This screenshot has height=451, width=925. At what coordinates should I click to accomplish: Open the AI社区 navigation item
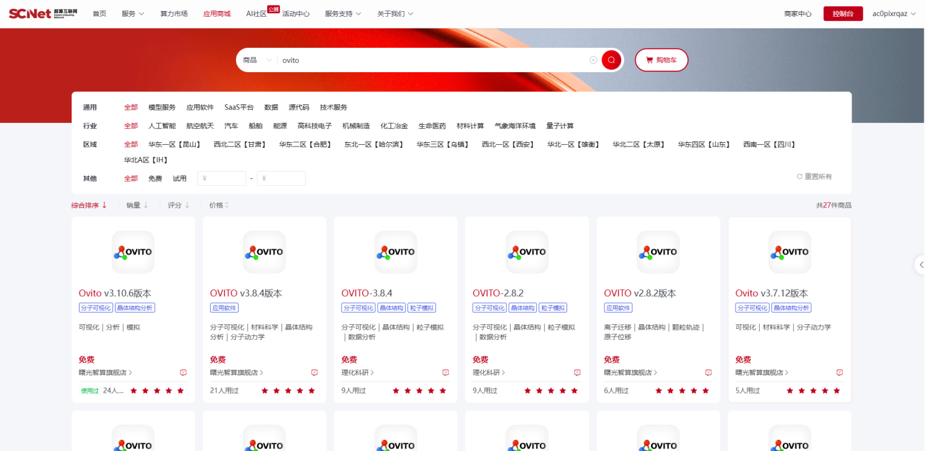click(256, 14)
